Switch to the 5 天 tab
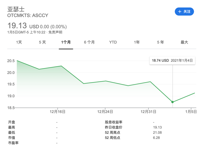This screenshot has width=207, height=151. (42, 42)
